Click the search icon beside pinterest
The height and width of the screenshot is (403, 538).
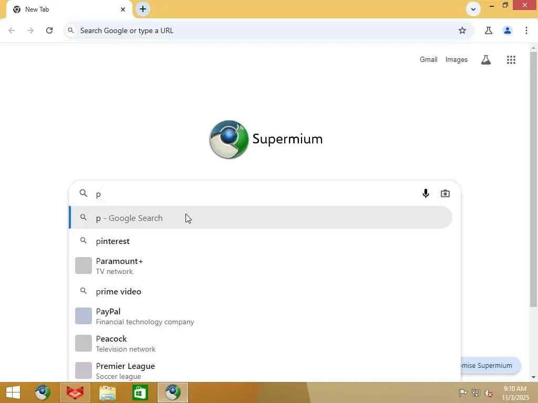coord(84,240)
